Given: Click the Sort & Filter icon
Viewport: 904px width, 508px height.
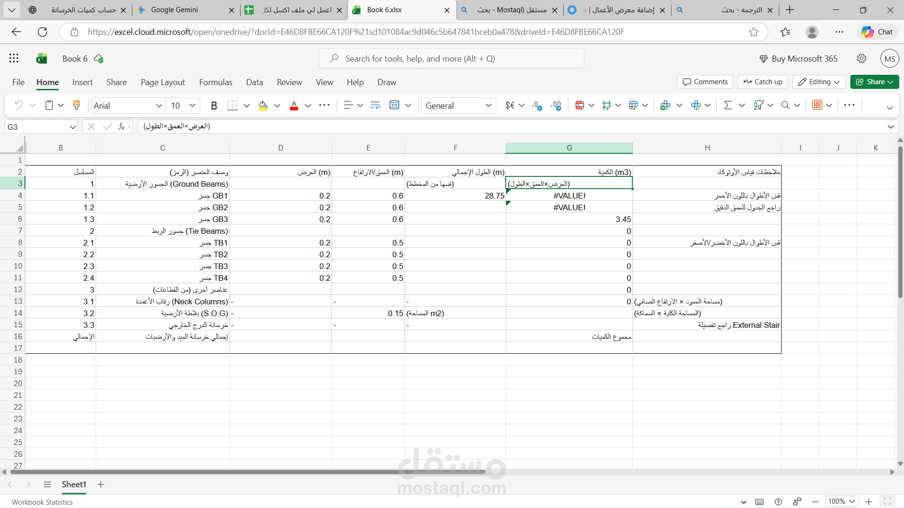Looking at the screenshot, I should tap(758, 105).
